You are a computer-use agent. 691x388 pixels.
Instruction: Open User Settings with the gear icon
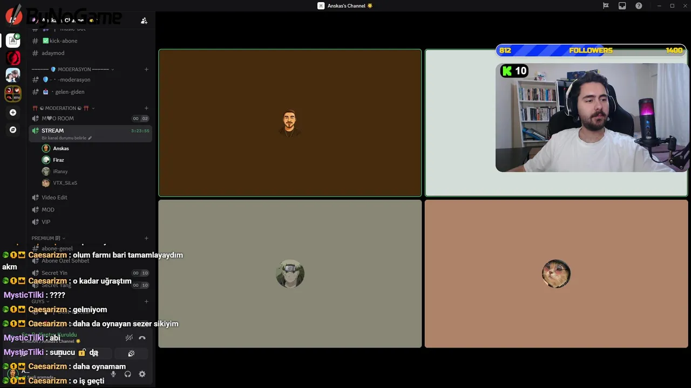coord(142,374)
